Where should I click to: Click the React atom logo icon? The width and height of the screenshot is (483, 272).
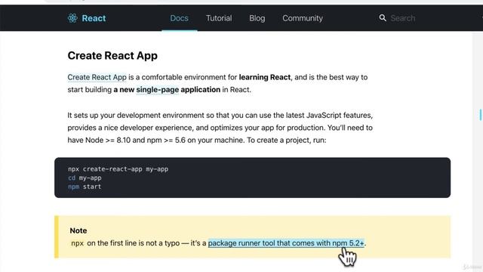point(72,18)
